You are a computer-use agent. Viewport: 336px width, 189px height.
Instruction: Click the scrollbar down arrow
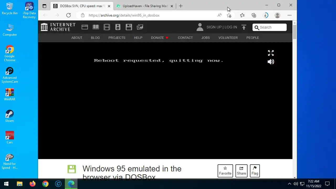295,177
